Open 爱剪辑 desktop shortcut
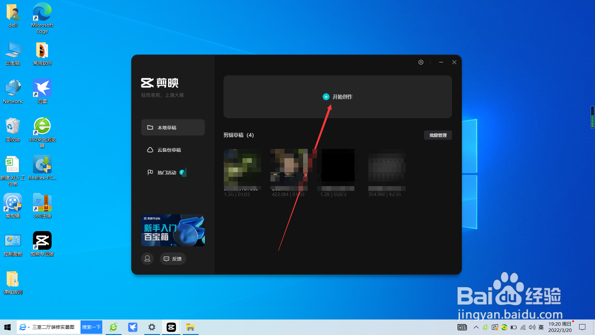 pos(13,206)
